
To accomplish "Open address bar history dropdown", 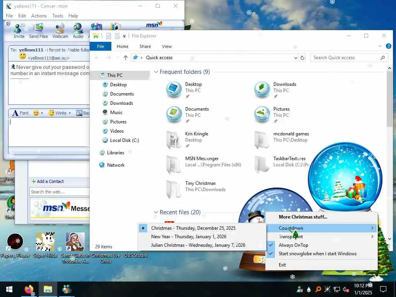I will [x=296, y=58].
